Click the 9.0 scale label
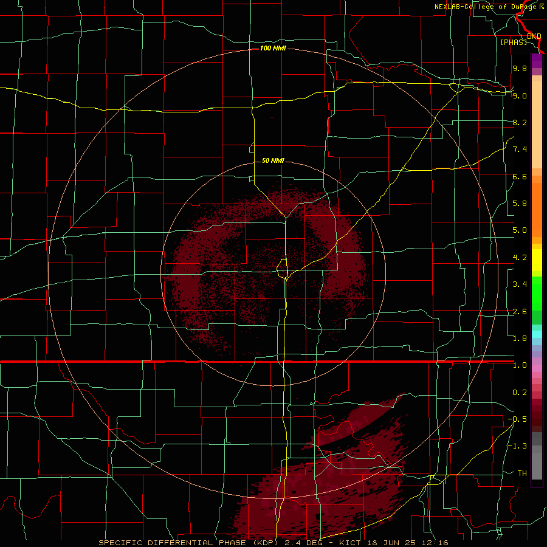547x547 pixels. (x=520, y=95)
